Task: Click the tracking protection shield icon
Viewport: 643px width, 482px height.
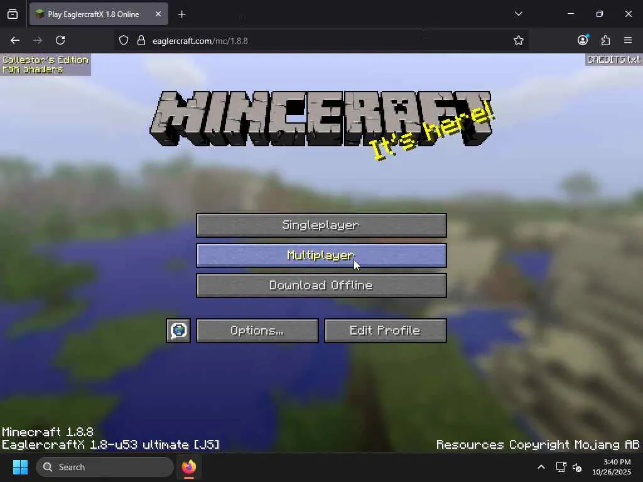Action: tap(124, 41)
